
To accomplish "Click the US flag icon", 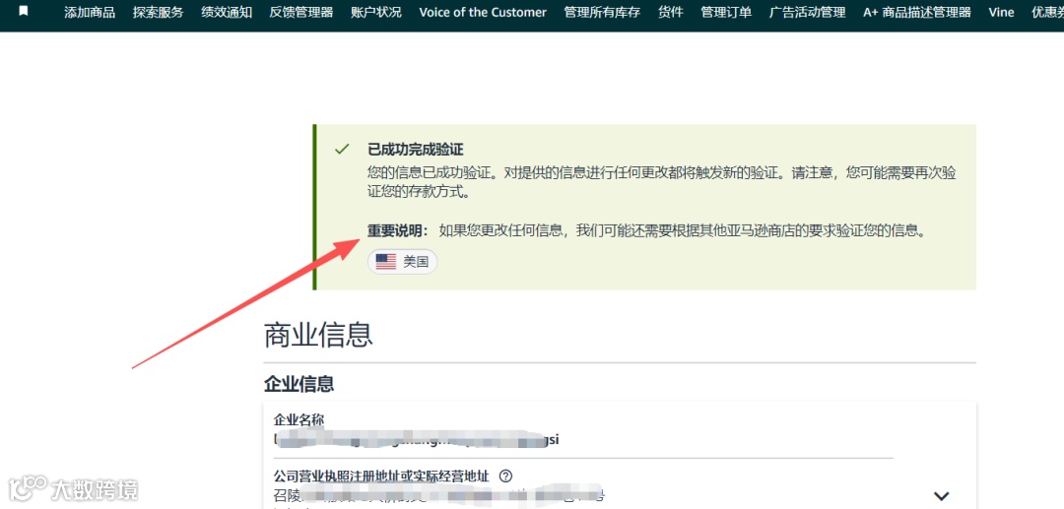I will 386,262.
